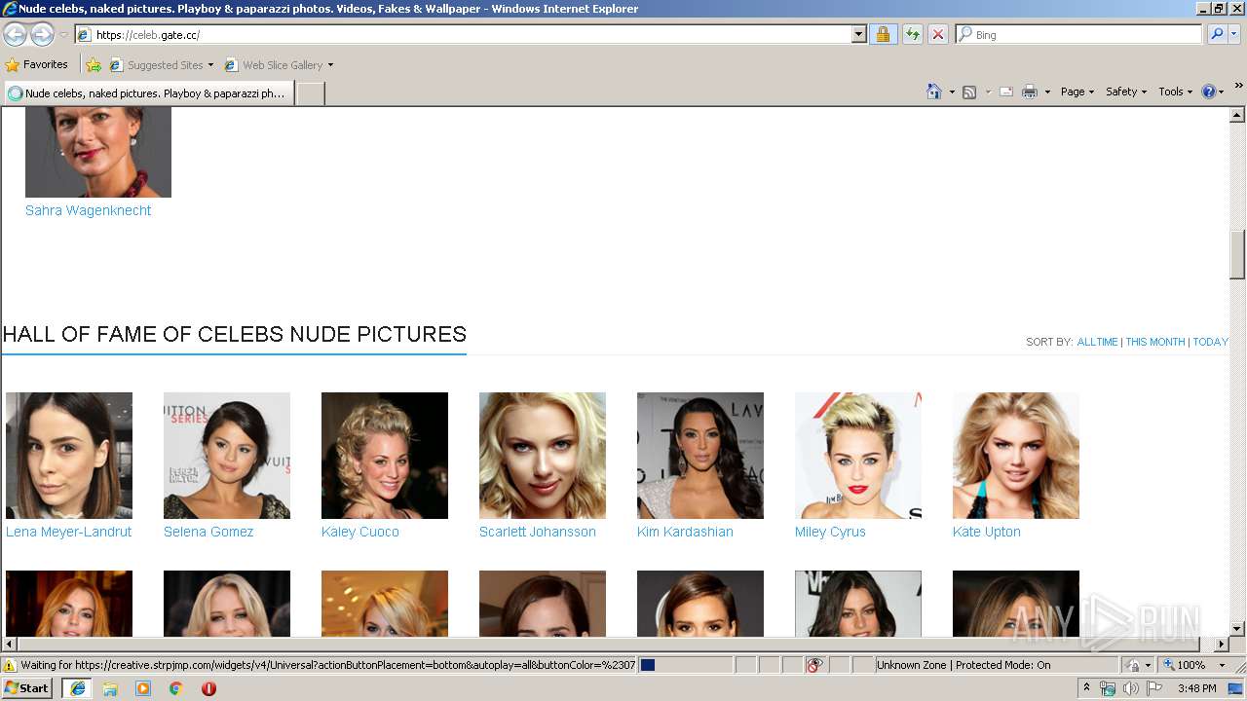Click the red Opera taskbar icon

(x=208, y=688)
